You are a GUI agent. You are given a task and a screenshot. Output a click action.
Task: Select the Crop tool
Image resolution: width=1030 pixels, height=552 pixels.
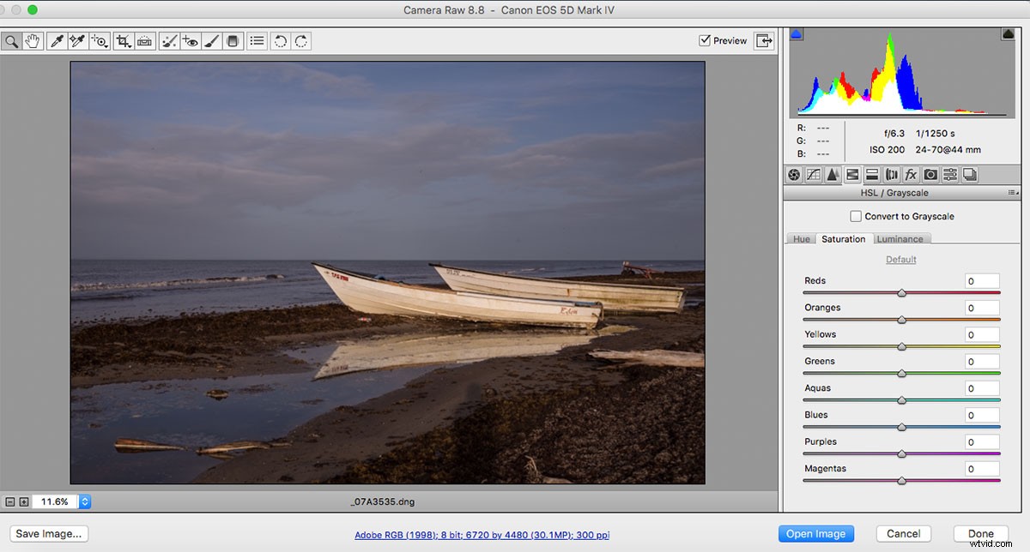pos(122,39)
